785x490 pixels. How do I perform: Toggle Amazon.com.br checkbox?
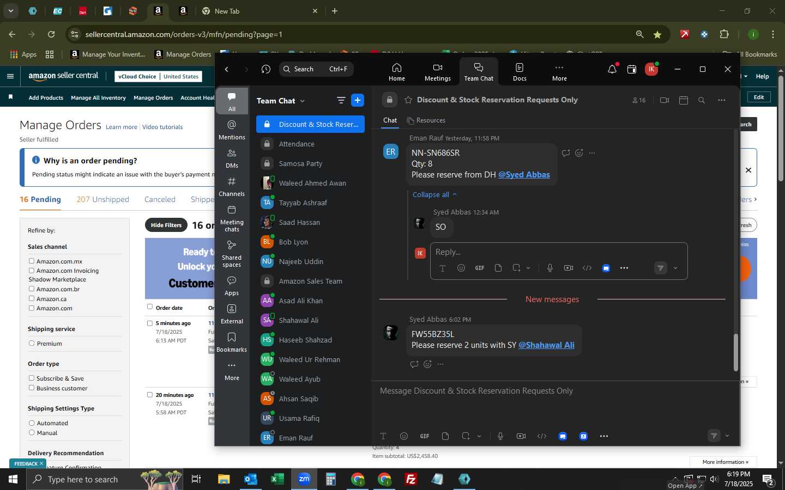click(32, 289)
